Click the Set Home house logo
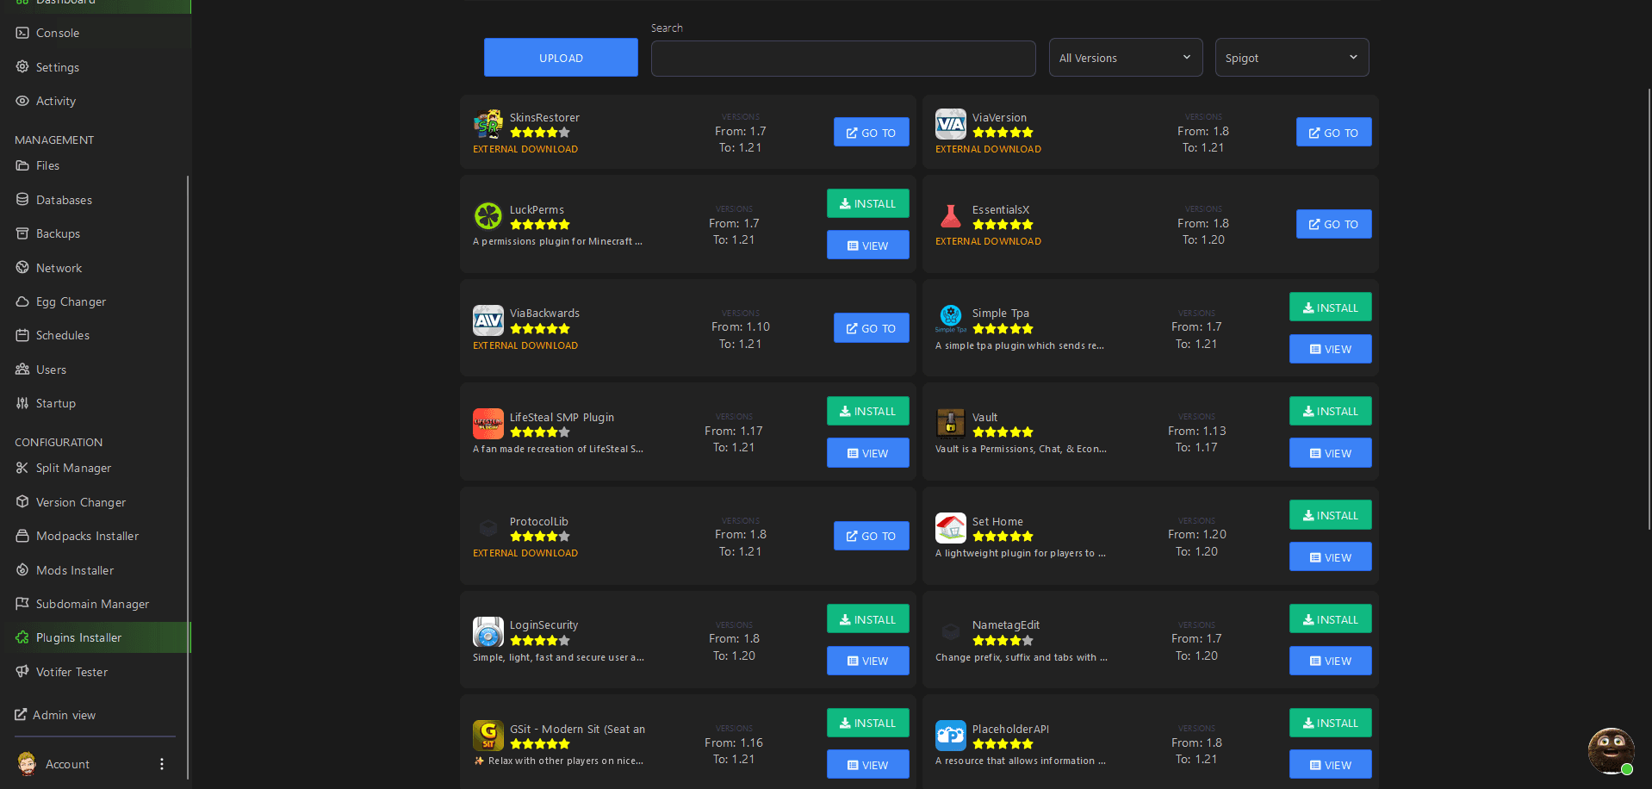The image size is (1652, 789). pos(951,528)
